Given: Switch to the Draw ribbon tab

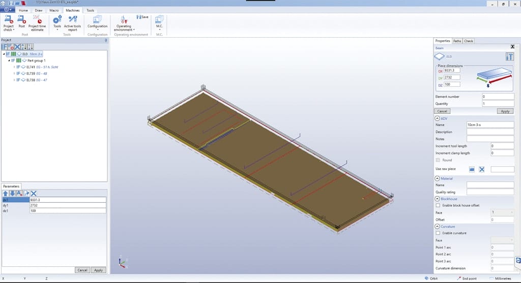Looking at the screenshot, I should [x=39, y=10].
